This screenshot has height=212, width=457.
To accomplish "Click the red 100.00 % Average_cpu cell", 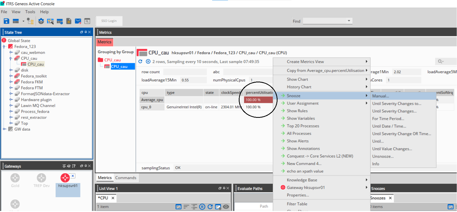I will click(258, 100).
